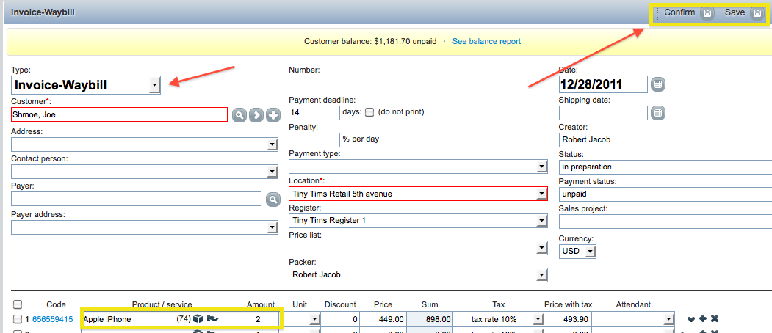This screenshot has width=772, height=333.
Task: Click the Confirm button
Action: 688,13
